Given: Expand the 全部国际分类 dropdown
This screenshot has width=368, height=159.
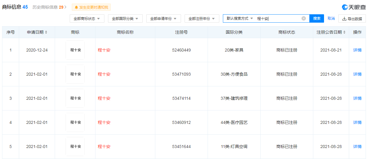Looking at the screenshot, I should (x=125, y=18).
